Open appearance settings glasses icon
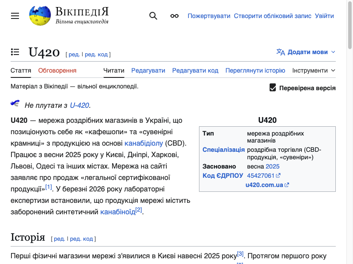Image resolution: width=353 pixels, height=264 pixels. pyautogui.click(x=174, y=16)
